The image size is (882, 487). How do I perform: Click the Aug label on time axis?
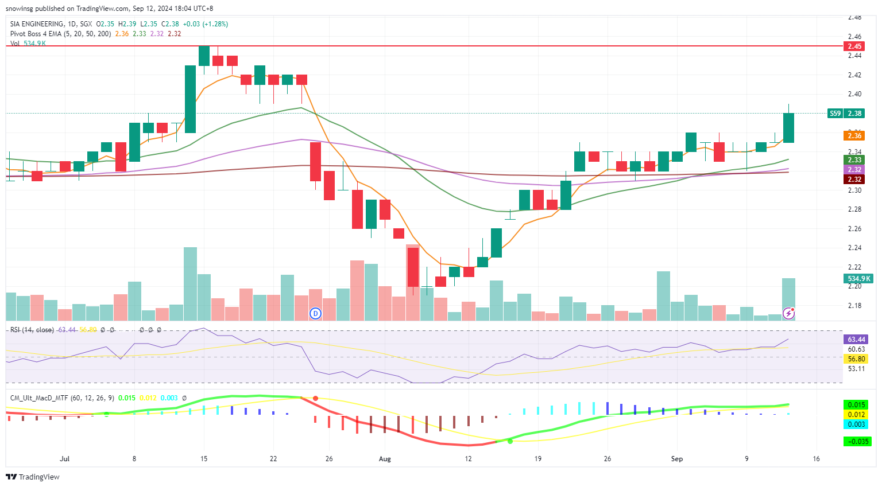coord(385,459)
